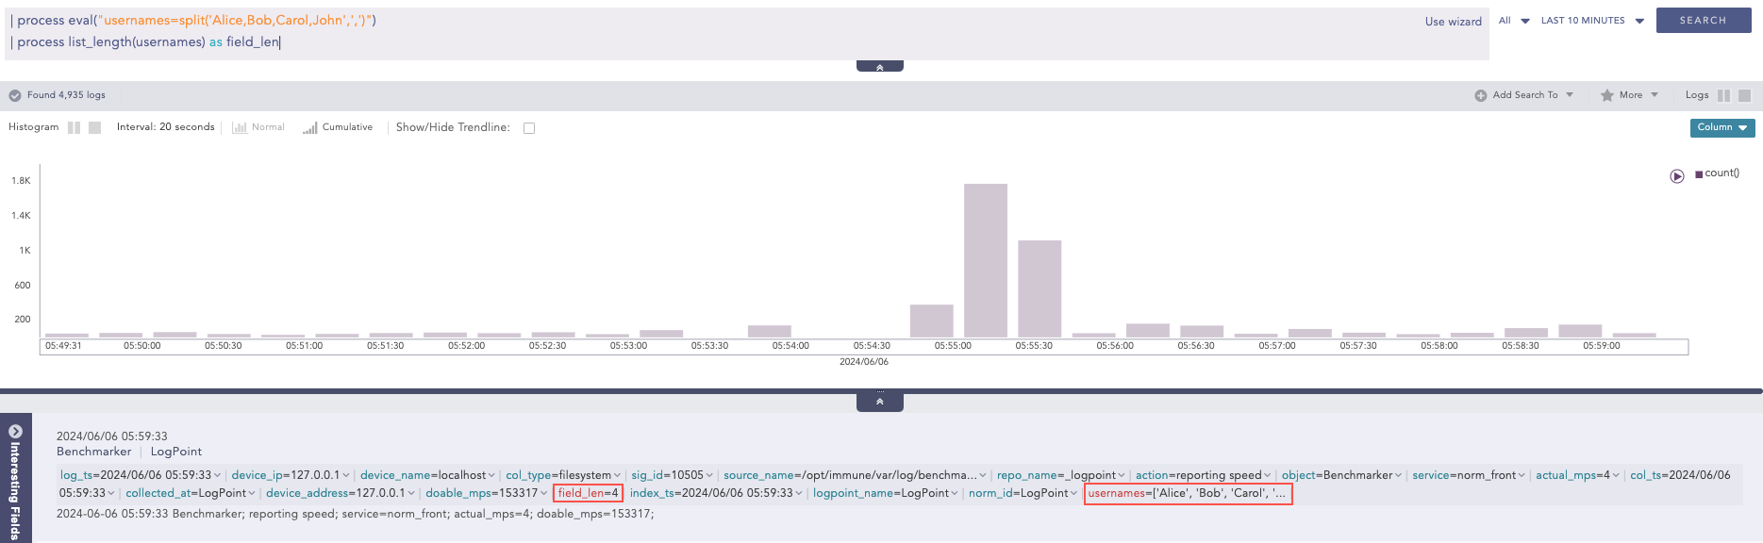Open the Add Search To menu
1763x543 pixels.
click(x=1524, y=95)
